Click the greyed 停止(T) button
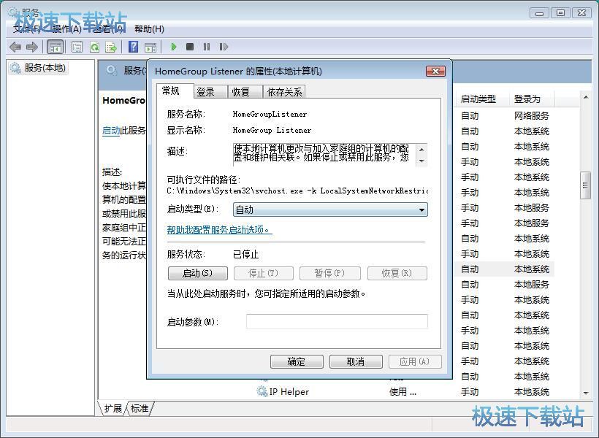599x438 pixels. point(263,273)
